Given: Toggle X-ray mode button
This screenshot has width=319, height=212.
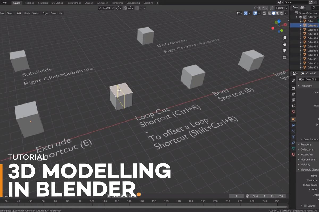Looking at the screenshot, I should point(265,13).
